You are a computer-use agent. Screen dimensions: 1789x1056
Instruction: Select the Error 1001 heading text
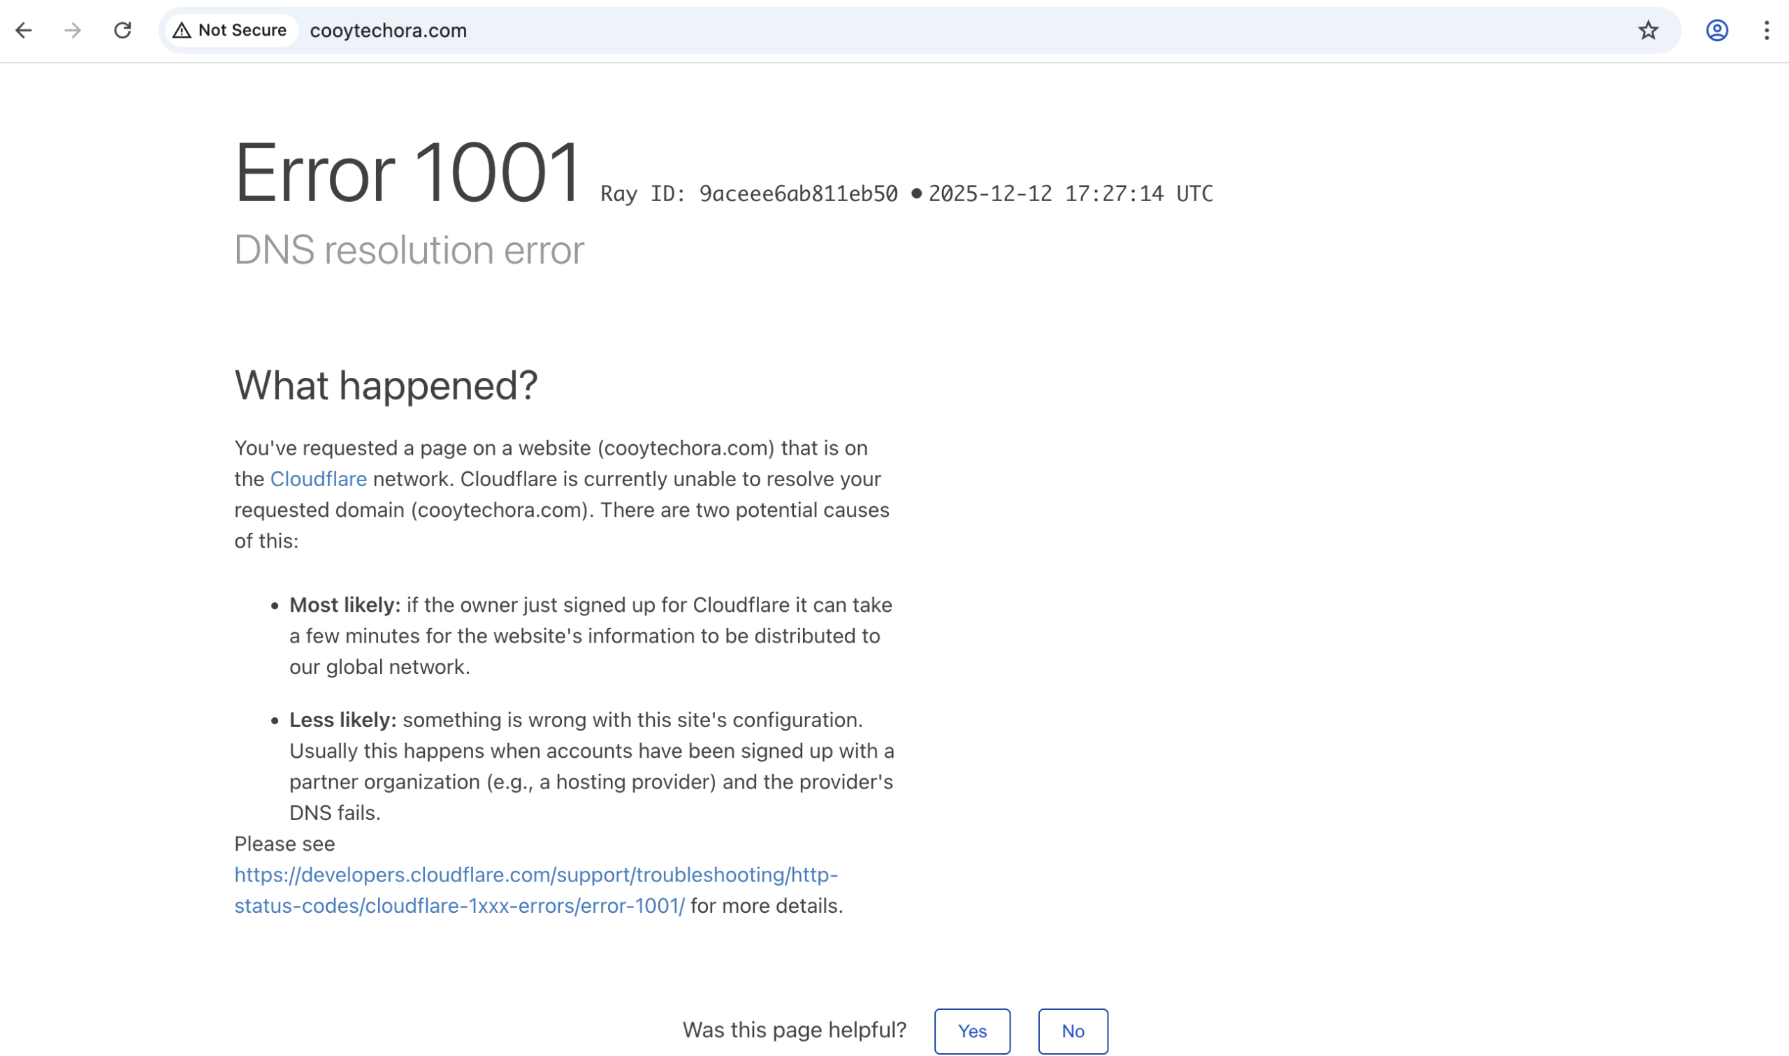(409, 171)
